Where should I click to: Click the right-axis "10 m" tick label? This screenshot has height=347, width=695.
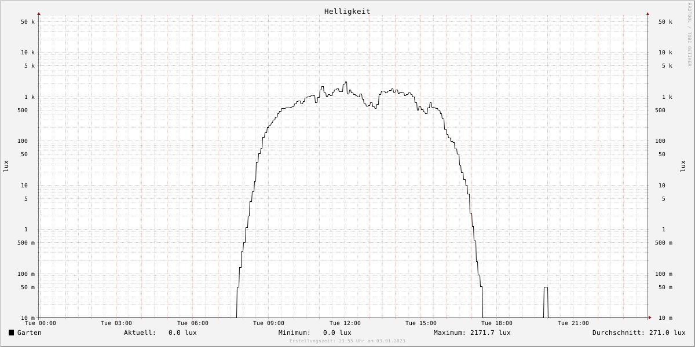pos(665,318)
